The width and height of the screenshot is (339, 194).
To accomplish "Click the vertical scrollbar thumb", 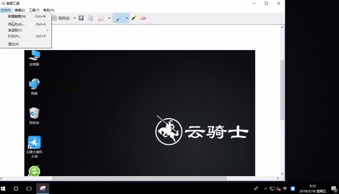I will 282,90.
